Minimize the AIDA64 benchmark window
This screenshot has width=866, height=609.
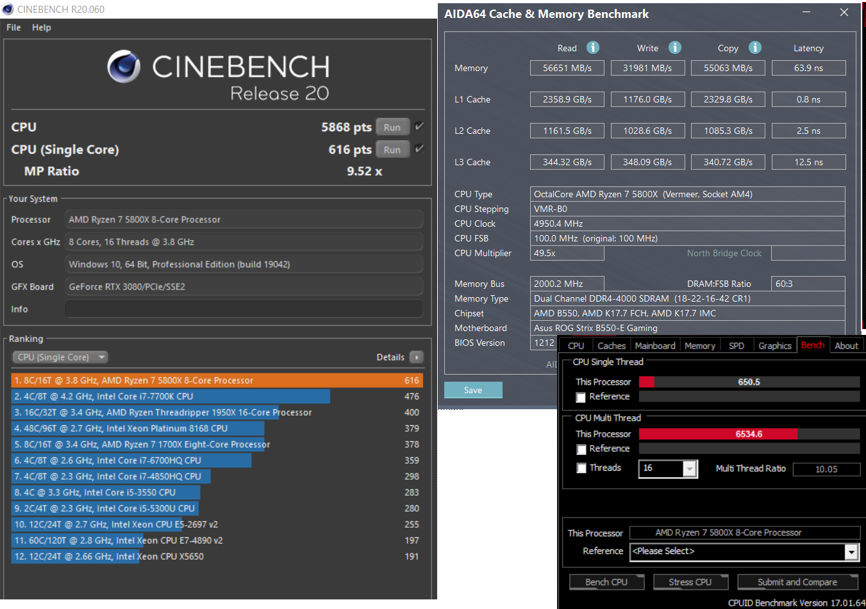coord(807,12)
